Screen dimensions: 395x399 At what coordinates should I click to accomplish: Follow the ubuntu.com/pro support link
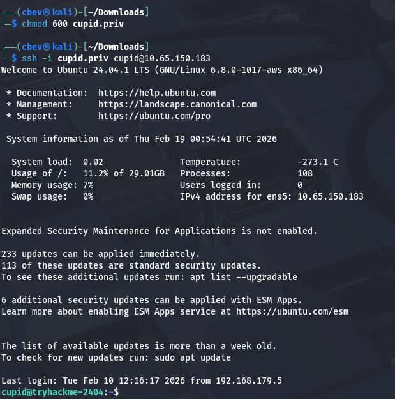tap(154, 116)
